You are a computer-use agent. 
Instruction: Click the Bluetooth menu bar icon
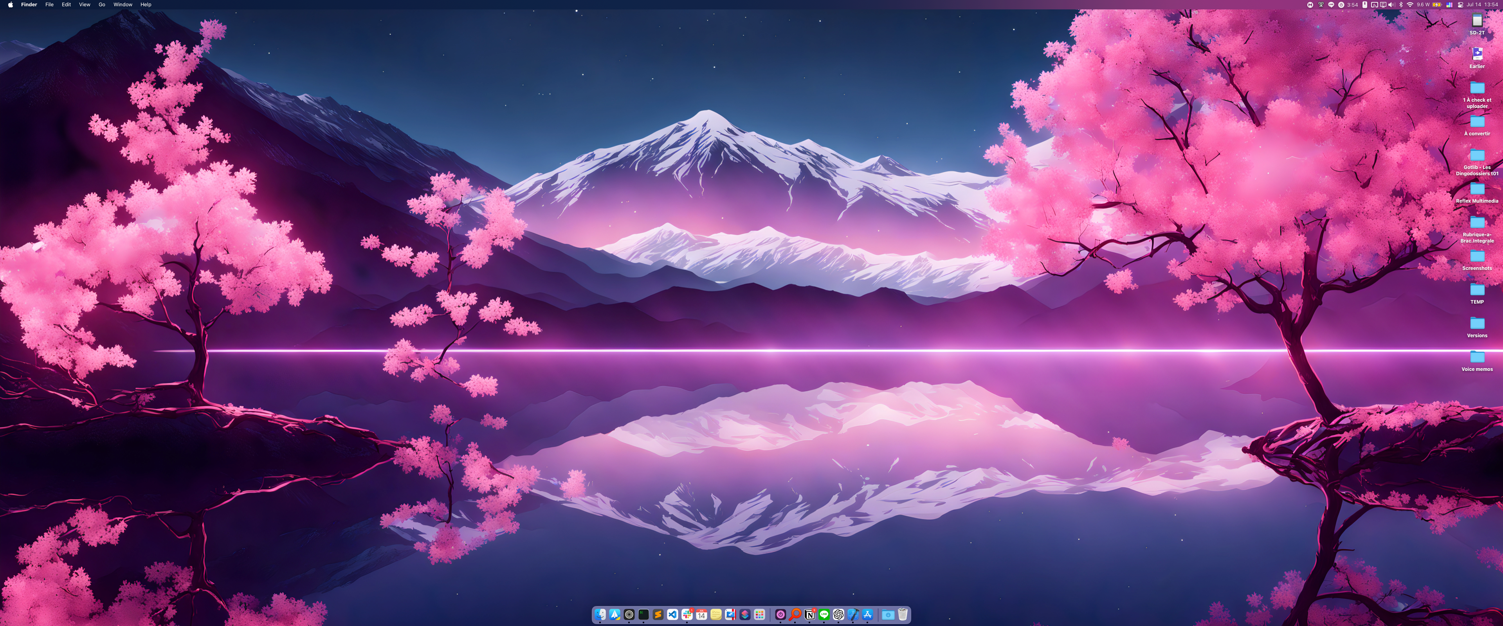click(1401, 5)
